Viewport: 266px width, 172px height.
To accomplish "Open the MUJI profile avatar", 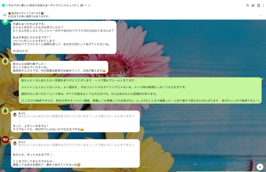I will [x=5, y=140].
